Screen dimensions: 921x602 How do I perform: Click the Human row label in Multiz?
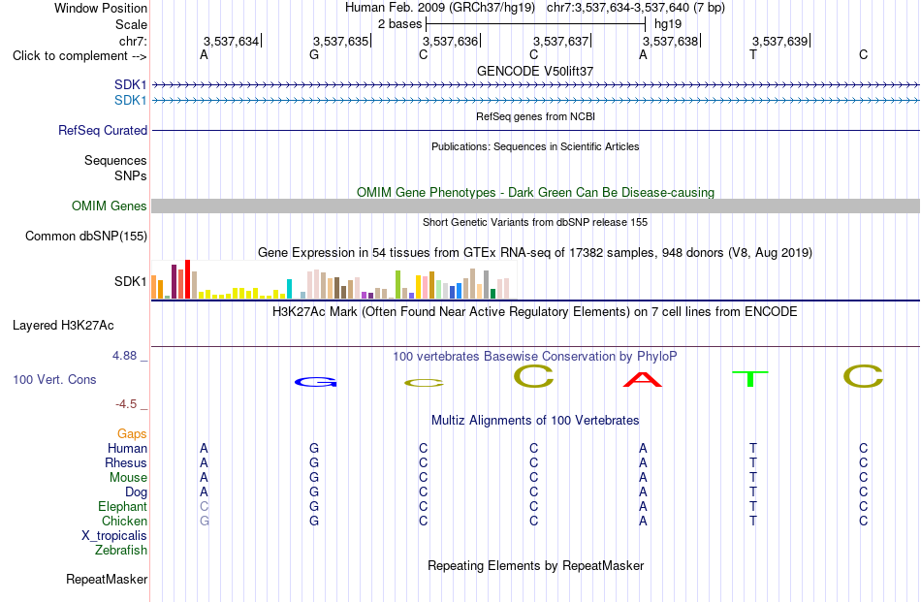pyautogui.click(x=127, y=449)
